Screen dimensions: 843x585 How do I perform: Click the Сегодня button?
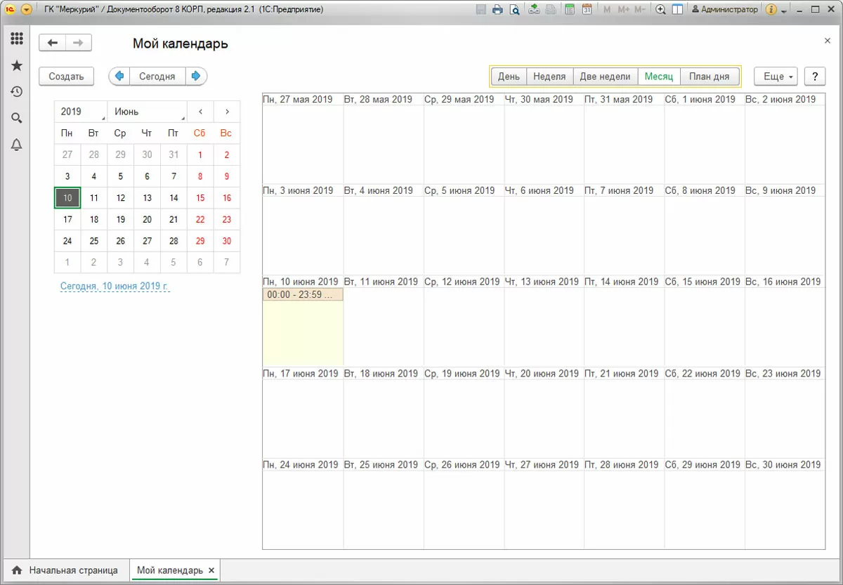pos(157,76)
